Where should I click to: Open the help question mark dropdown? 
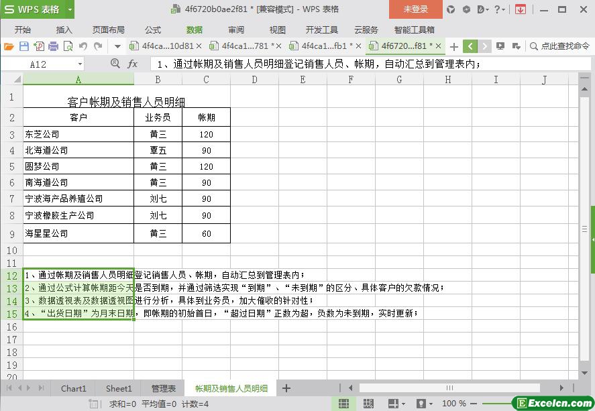coord(499,9)
